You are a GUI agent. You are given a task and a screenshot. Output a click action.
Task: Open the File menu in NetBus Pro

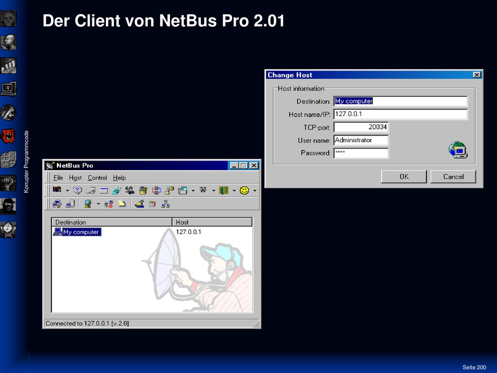[x=58, y=178]
